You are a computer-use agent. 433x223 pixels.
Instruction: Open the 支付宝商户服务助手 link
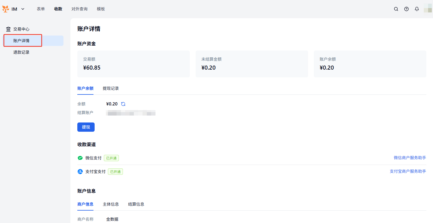[x=408, y=171]
